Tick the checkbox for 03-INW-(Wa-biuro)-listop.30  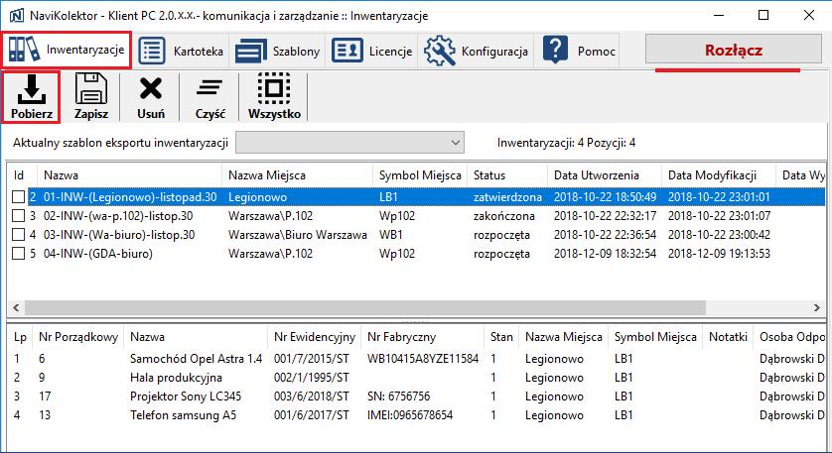(19, 235)
